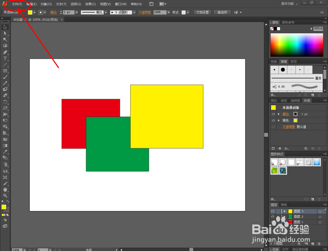Open the fill color dropdown in control bar
Viewport: 328px width, 251px height.
34,12
